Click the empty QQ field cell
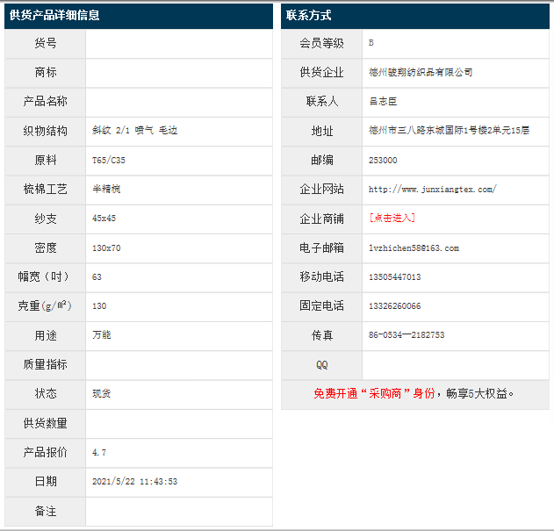 [455, 364]
